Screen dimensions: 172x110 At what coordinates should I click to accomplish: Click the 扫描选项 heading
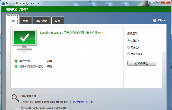click(133, 34)
